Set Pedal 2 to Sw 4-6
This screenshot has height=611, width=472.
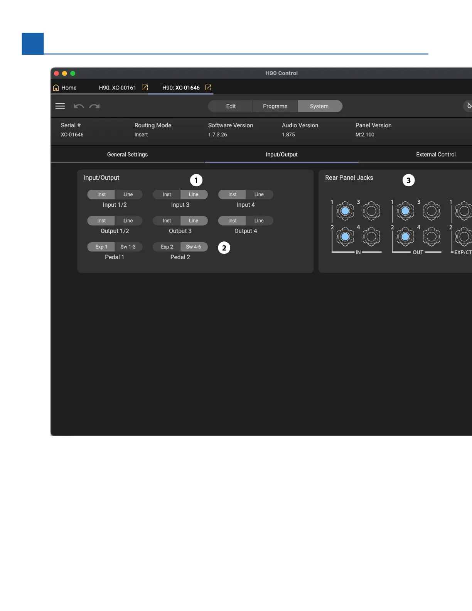(194, 247)
